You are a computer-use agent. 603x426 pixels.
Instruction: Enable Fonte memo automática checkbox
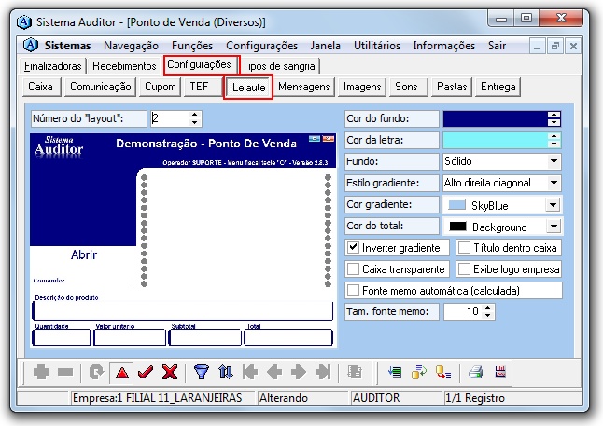tap(353, 291)
